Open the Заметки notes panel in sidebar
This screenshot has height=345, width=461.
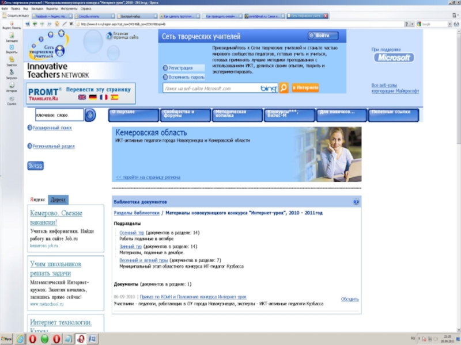coord(12,62)
